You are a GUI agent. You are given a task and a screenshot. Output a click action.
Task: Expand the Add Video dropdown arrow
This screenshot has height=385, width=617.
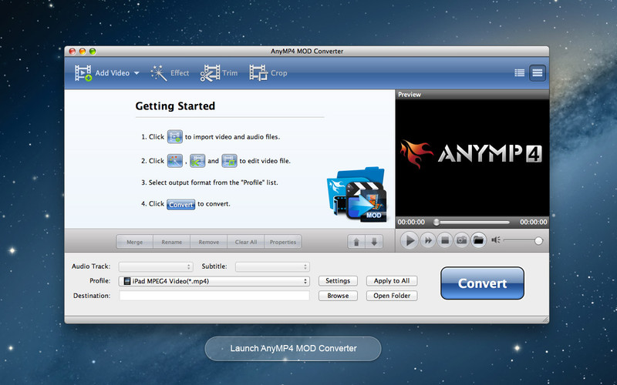[137, 73]
